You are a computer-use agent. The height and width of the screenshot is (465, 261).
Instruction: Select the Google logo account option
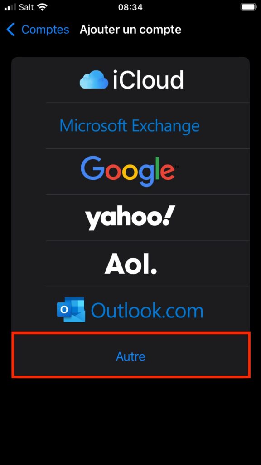(x=130, y=171)
